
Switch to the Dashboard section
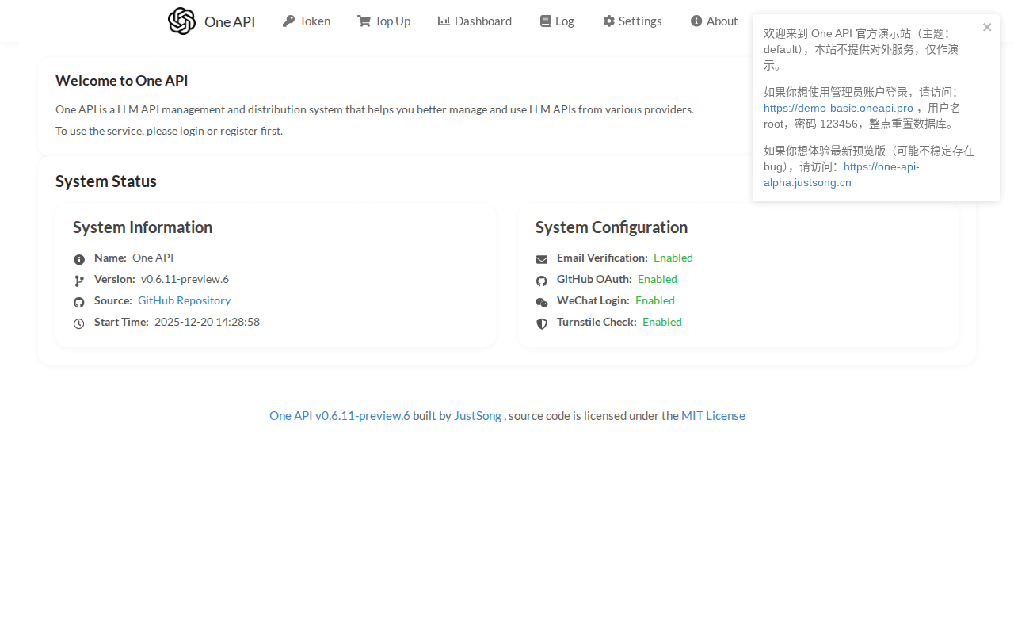[483, 21]
